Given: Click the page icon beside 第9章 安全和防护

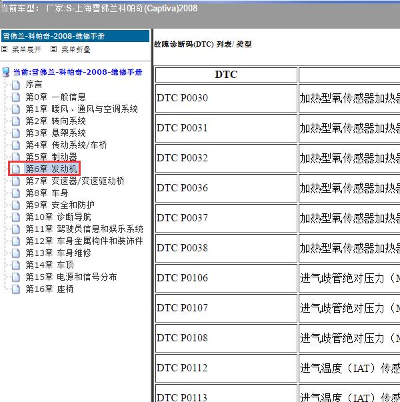Looking at the screenshot, I should click(x=16, y=205).
